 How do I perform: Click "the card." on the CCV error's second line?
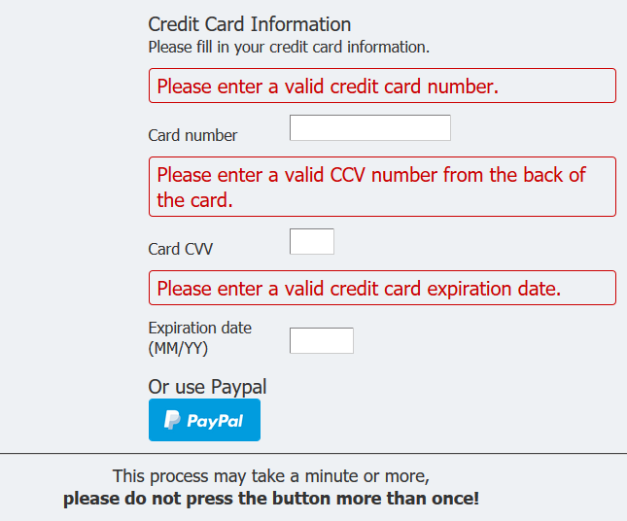(x=194, y=200)
